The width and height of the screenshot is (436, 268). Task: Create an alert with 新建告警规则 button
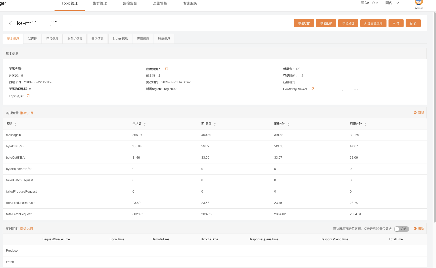coord(373,23)
